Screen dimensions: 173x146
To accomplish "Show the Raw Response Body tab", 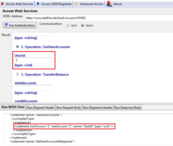I will pyautogui.click(x=128, y=107).
